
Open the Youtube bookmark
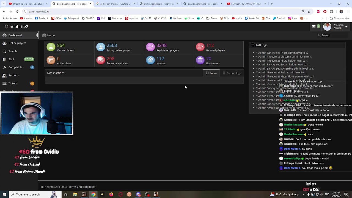click(x=26, y=18)
